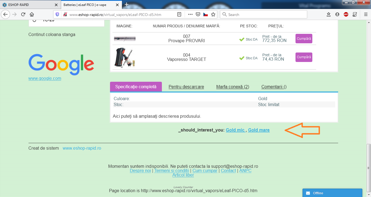Open the Firefox hamburger menu
The width and height of the screenshot is (371, 197).
tap(366, 14)
